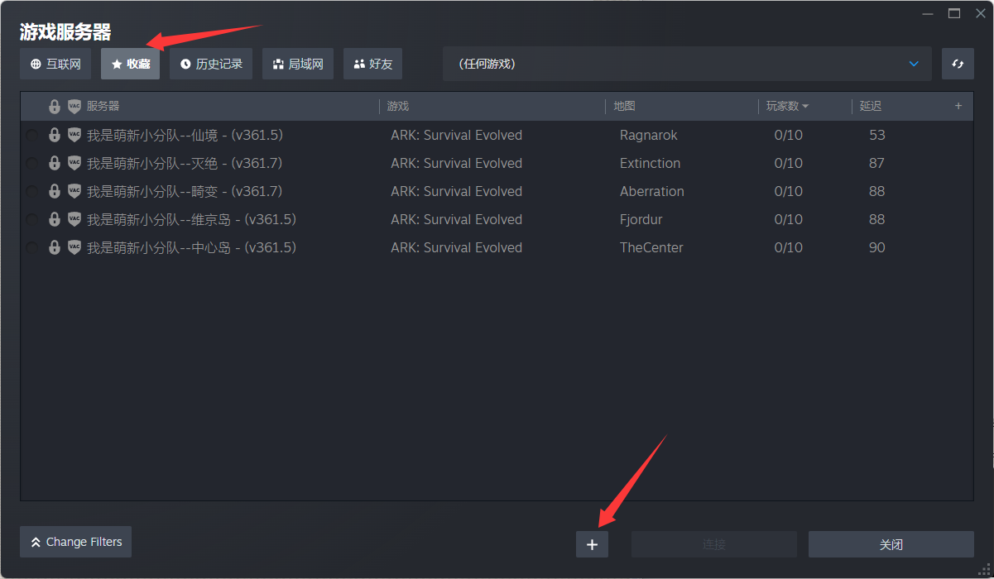Switch to the 互联网 tab
The height and width of the screenshot is (579, 994).
pos(55,64)
